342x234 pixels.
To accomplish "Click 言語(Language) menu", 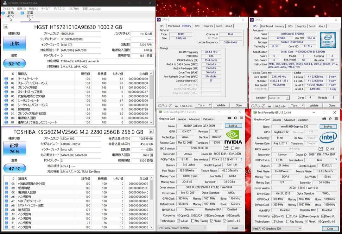I will pyautogui.click(x=92, y=9).
